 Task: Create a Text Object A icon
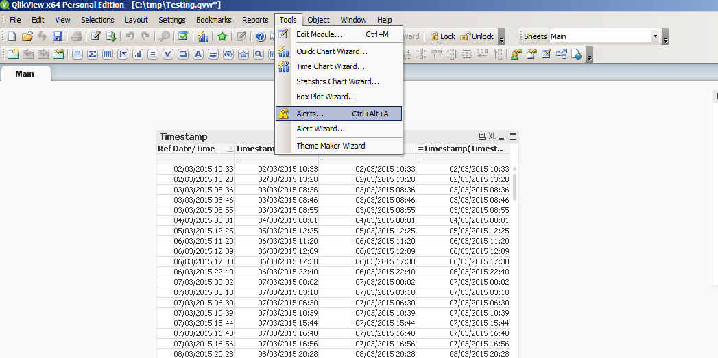click(198, 54)
